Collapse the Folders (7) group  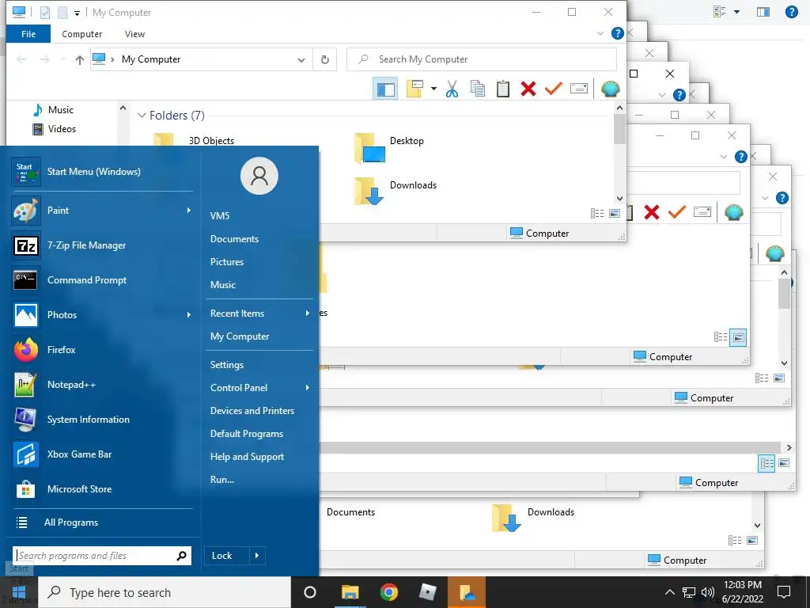(142, 116)
